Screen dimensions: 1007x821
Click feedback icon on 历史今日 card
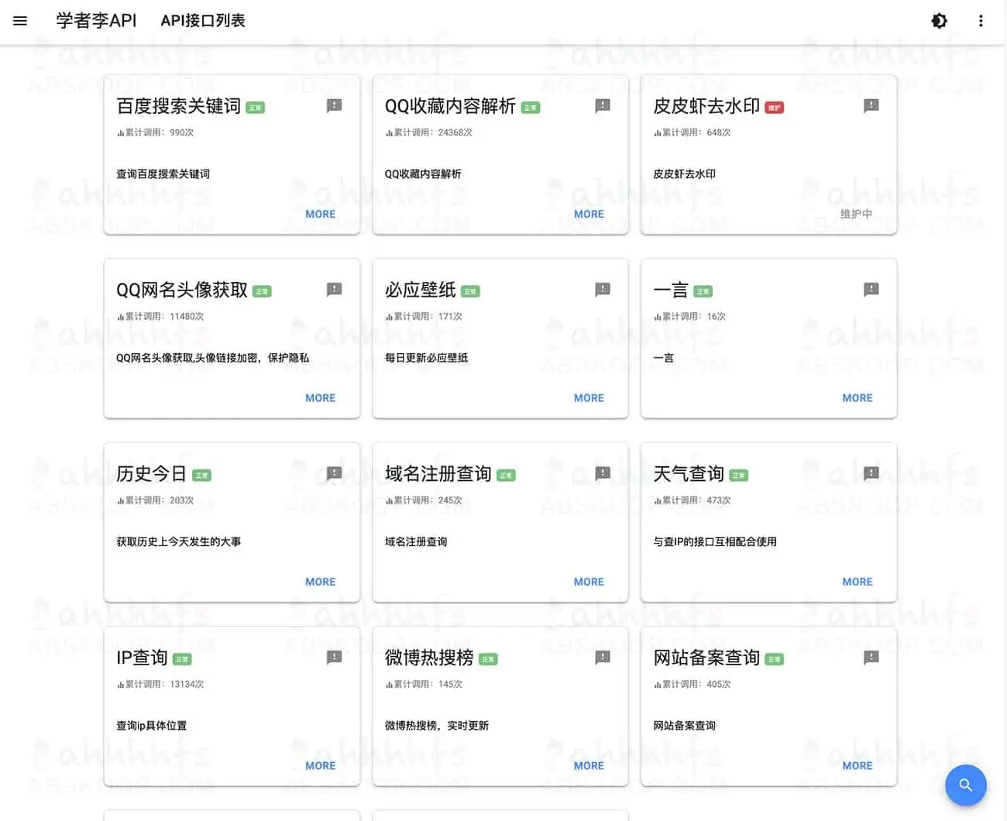[x=334, y=473]
